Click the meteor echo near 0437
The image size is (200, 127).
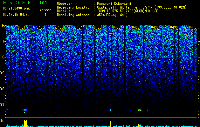coord(140,110)
